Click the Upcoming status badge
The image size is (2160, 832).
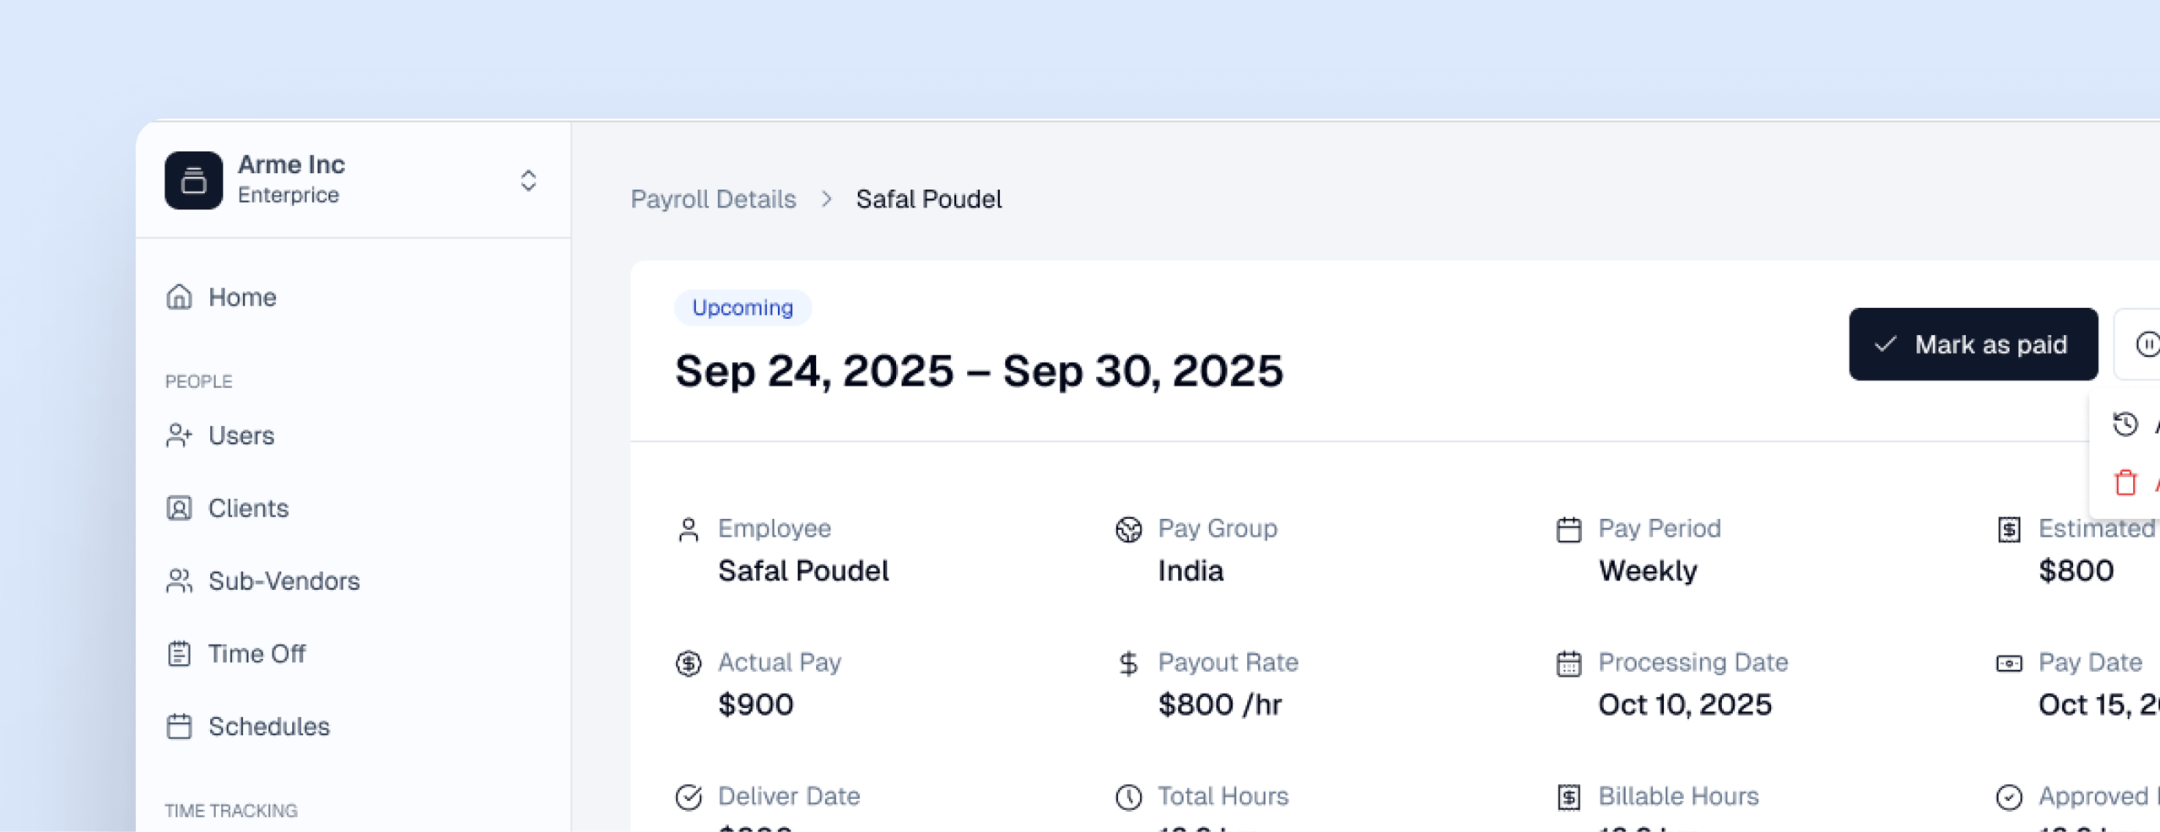click(742, 308)
